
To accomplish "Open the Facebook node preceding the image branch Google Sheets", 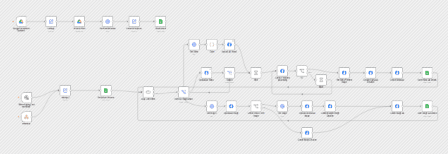I will pos(397,106).
